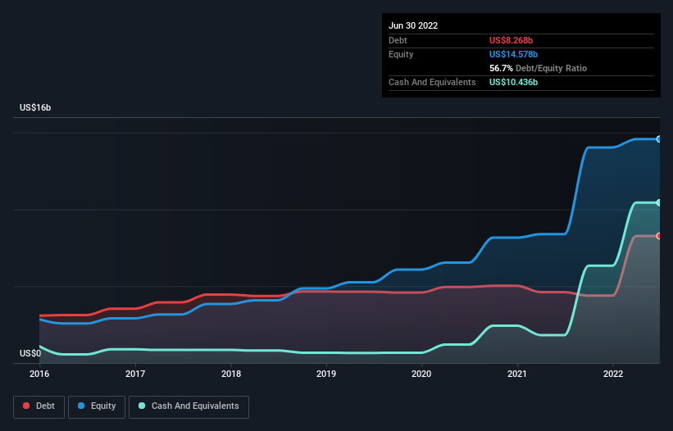Click the Equity label in tooltip
The height and width of the screenshot is (431, 673).
[x=401, y=54]
